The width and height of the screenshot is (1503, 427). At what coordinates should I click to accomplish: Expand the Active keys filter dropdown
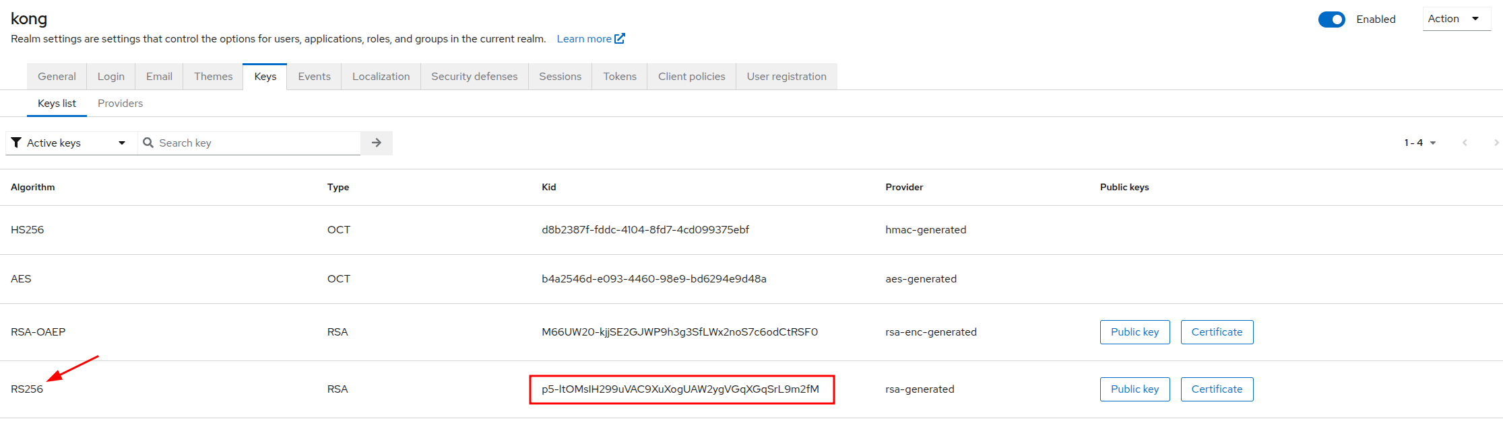click(70, 143)
